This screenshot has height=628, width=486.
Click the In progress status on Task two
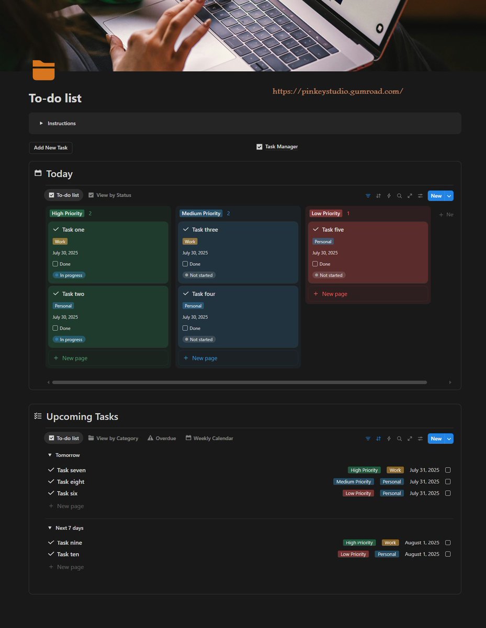point(69,340)
